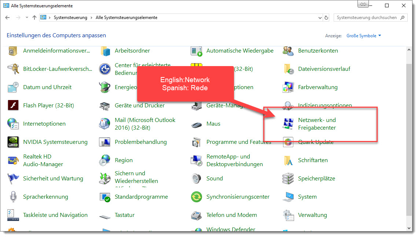This screenshot has height=237, width=418.
Task: Open the Sound speaker icon
Action: click(197, 179)
